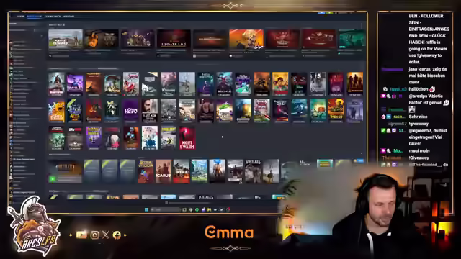Screen dimensions: 461x259
Task: Select the purple Hero game cover
Action: tap(131, 110)
